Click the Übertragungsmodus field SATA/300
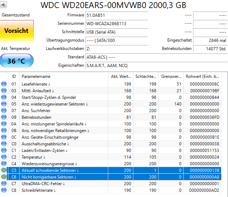Viewport: 228px width, 197px height. click(117, 40)
